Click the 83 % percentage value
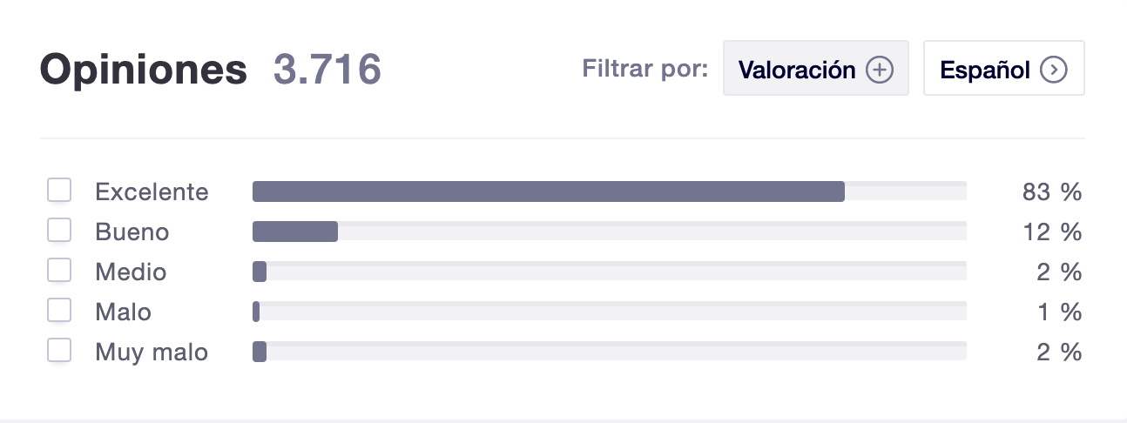 (x=1052, y=191)
